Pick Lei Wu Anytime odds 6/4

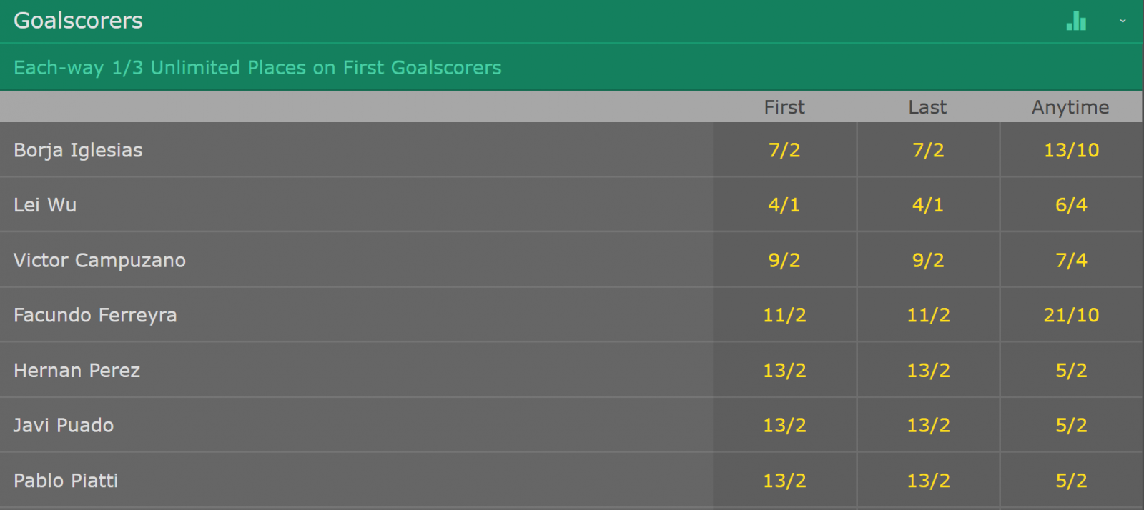click(1071, 205)
